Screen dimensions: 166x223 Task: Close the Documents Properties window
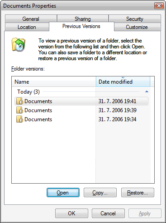pyautogui.click(x=159, y=6)
